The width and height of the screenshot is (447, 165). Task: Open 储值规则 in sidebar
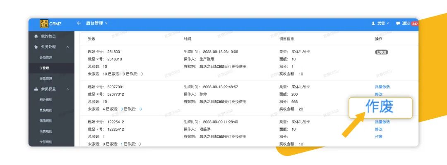[x=46, y=121]
